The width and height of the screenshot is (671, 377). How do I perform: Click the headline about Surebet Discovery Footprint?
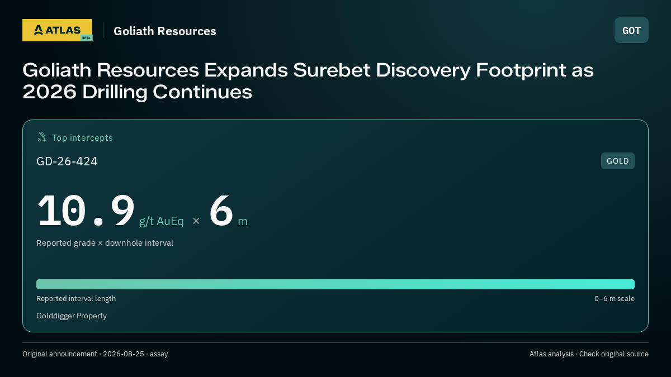(x=308, y=81)
